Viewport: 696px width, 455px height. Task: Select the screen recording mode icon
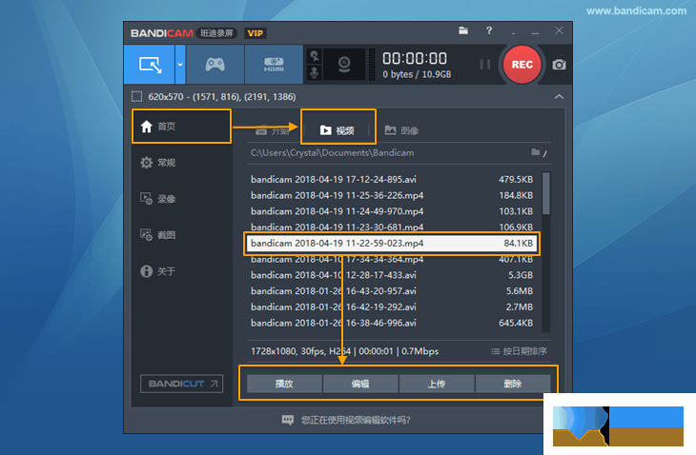pyautogui.click(x=150, y=65)
